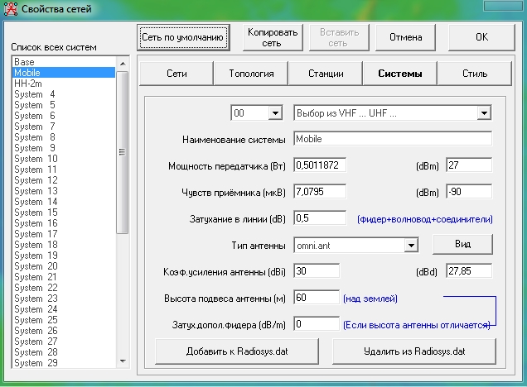Confirm with the OK button
527x387 pixels.
coord(481,37)
